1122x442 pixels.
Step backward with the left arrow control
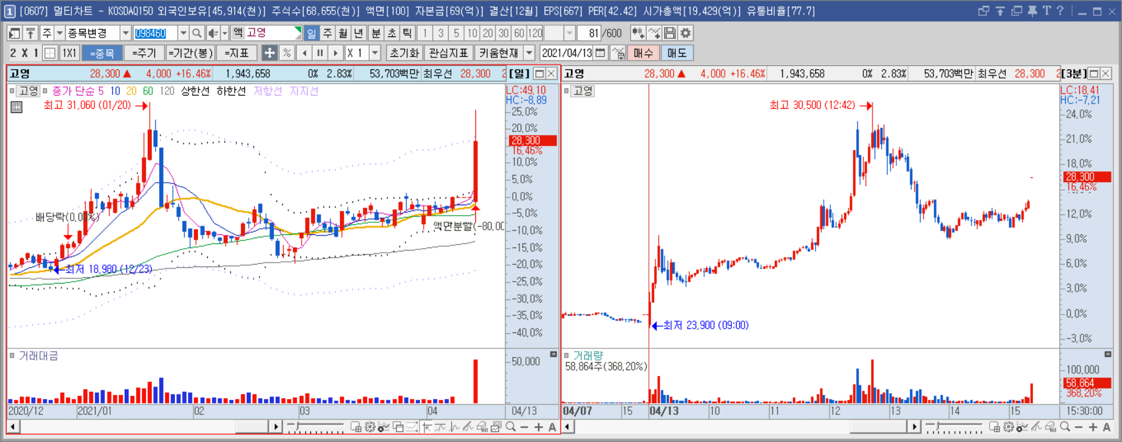304,53
